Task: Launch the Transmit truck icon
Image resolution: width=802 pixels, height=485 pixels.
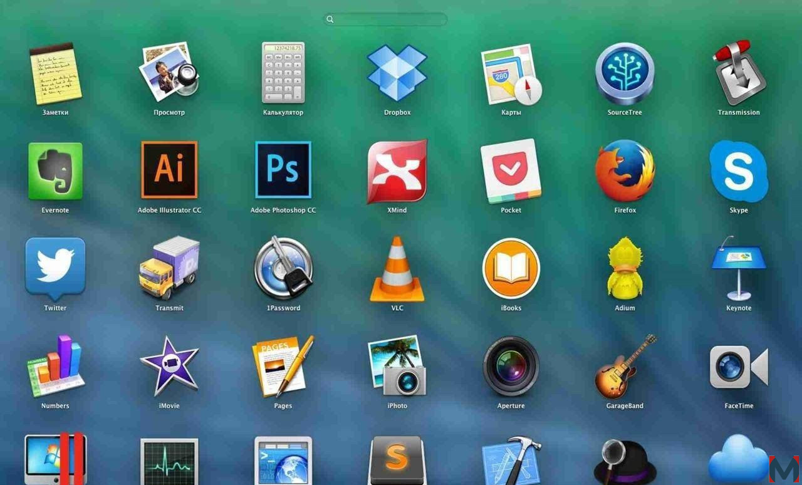Action: click(169, 268)
